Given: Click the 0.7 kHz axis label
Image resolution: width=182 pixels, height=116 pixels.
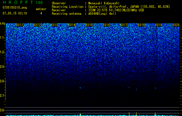Looking at the screenshot, I should (x=3, y=96).
